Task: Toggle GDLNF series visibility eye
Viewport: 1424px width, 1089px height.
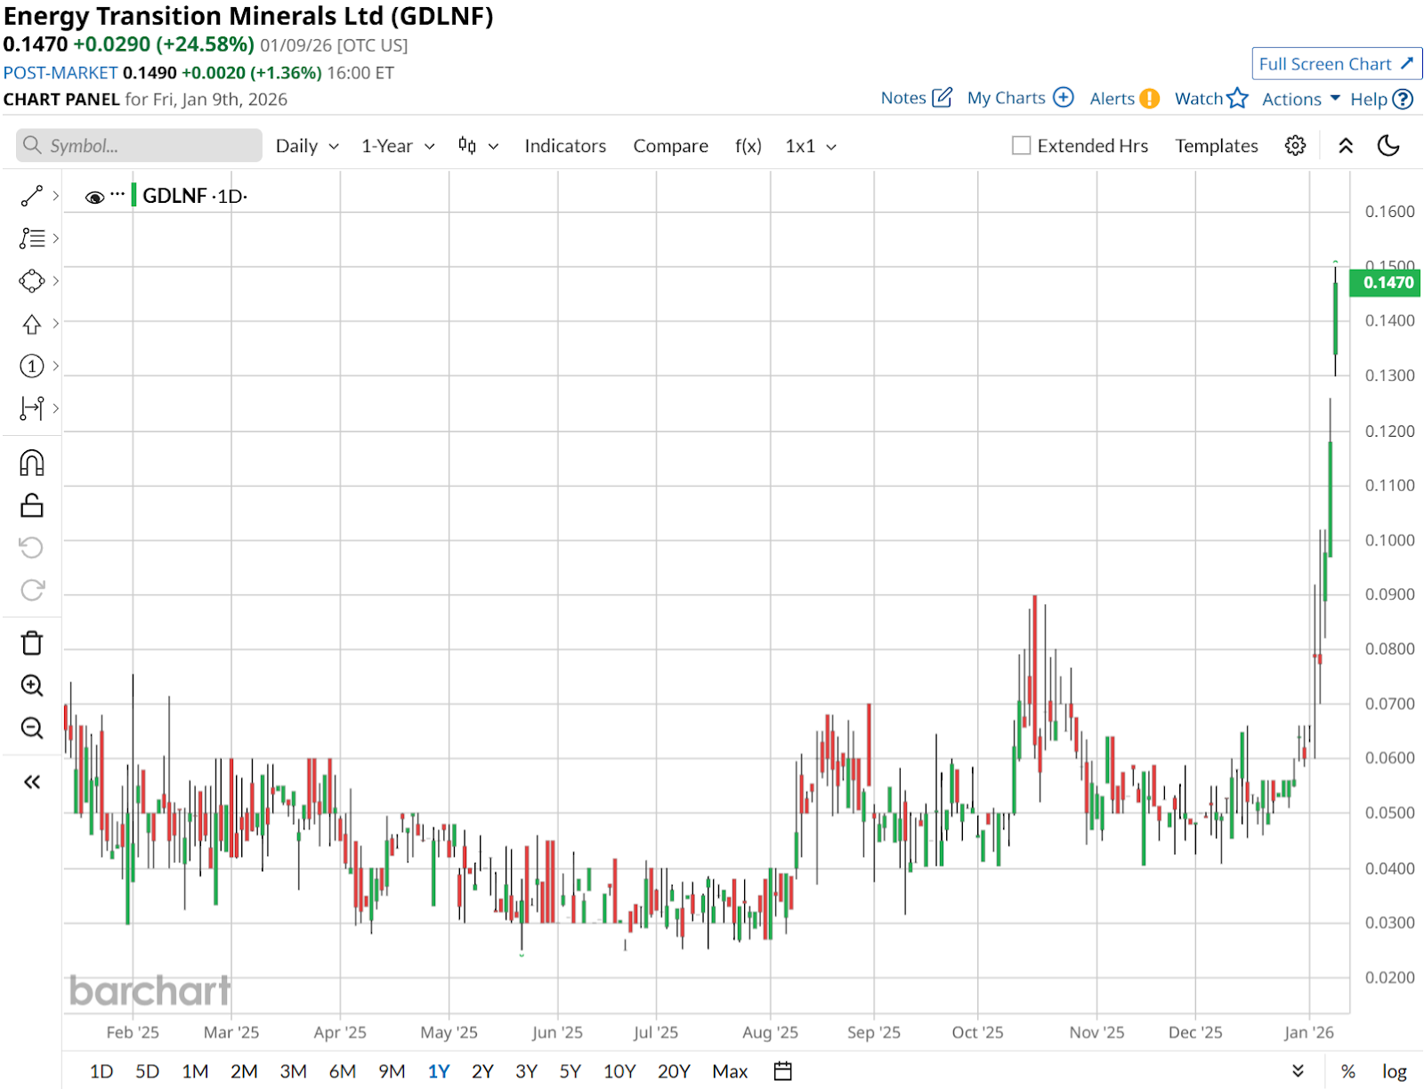Action: [x=94, y=197]
